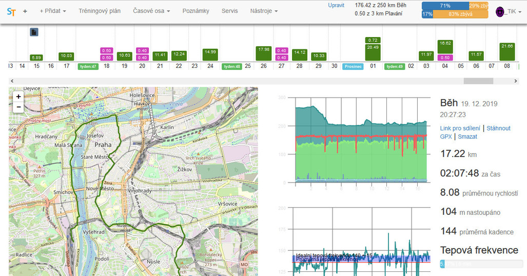Viewport: 527px width, 276px height.
Task: Open Tréningový plán page
Action: [x=100, y=11]
